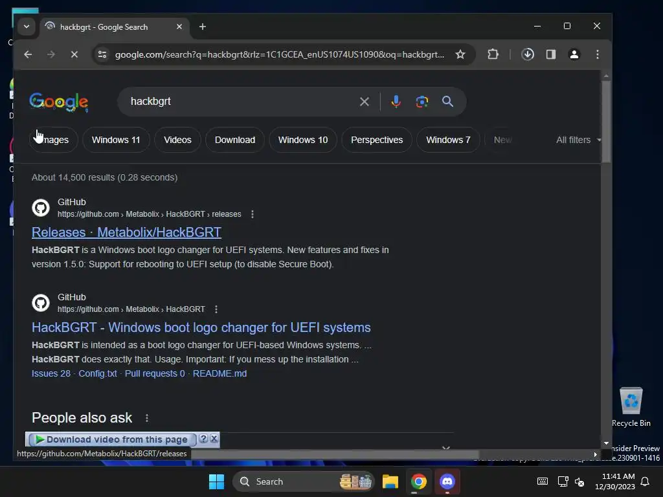Open the Config.txt sitelink
This screenshot has height=497, width=663.
(98, 373)
